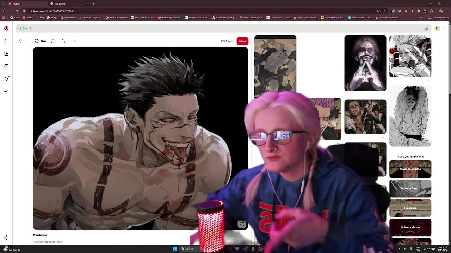Click the #sukuna pin title text

40,235
